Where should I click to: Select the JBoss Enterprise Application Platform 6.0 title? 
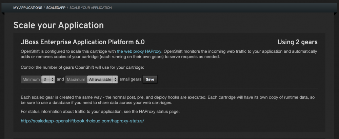[x=83, y=42]
